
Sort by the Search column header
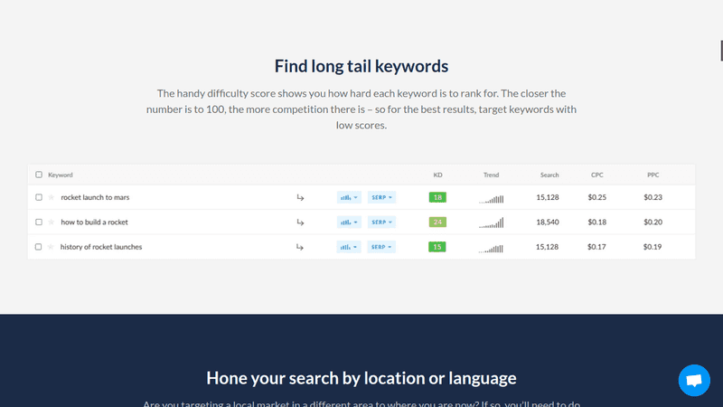point(549,175)
